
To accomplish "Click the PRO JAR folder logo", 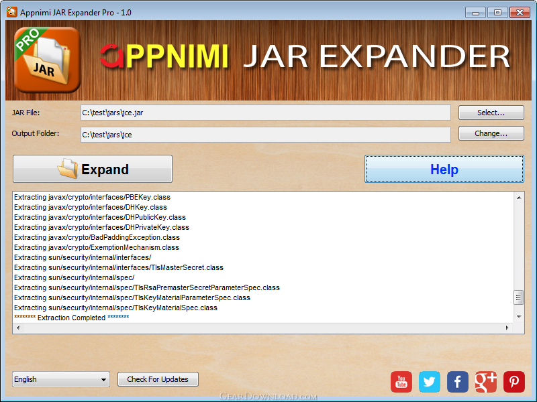I will 47,60.
